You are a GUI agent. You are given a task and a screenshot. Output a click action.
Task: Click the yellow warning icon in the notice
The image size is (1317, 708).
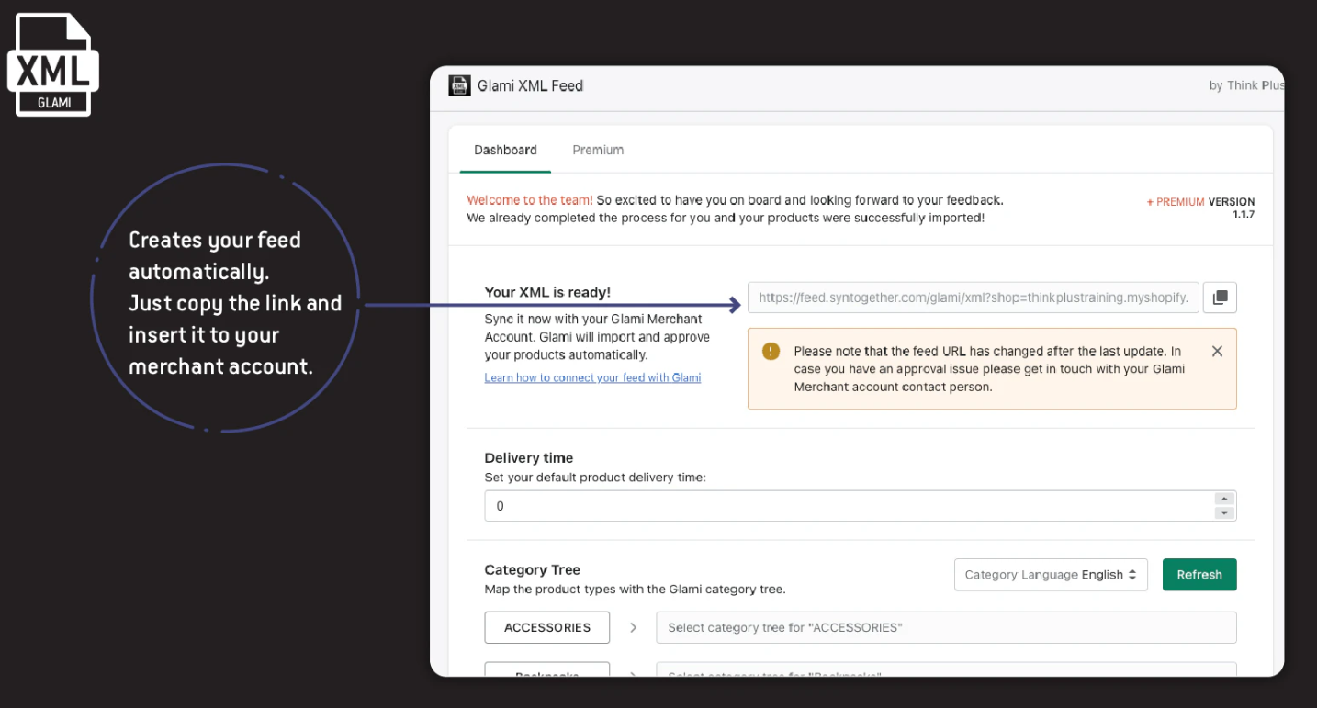pyautogui.click(x=771, y=351)
